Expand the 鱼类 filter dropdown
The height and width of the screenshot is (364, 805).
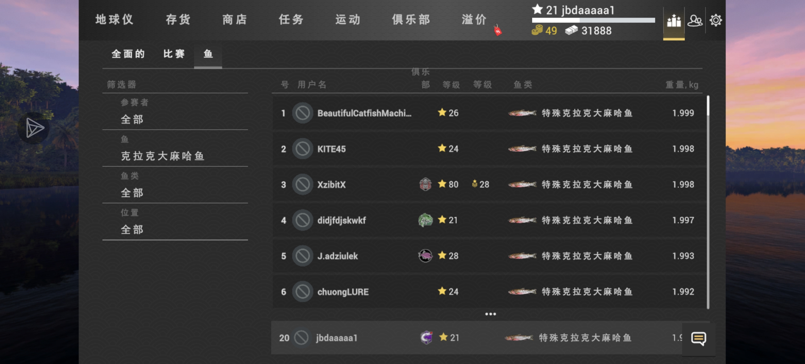(x=175, y=186)
